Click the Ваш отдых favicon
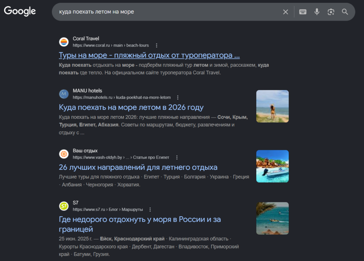364x261 pixels. (x=64, y=154)
